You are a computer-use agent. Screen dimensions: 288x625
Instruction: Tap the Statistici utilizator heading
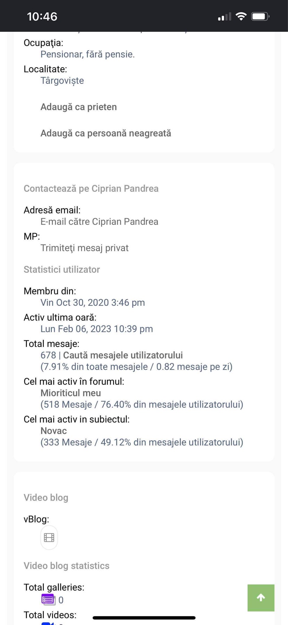62,269
